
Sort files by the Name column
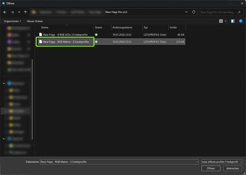[x=45, y=27]
